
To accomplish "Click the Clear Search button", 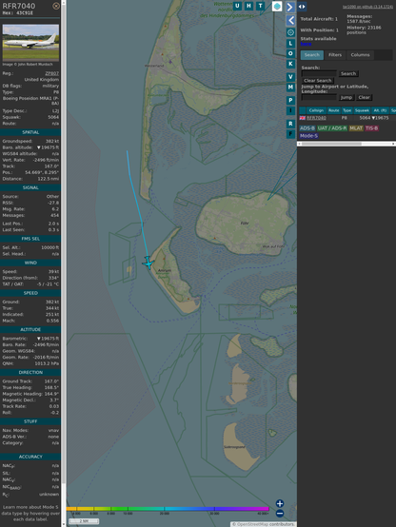I will pos(318,80).
